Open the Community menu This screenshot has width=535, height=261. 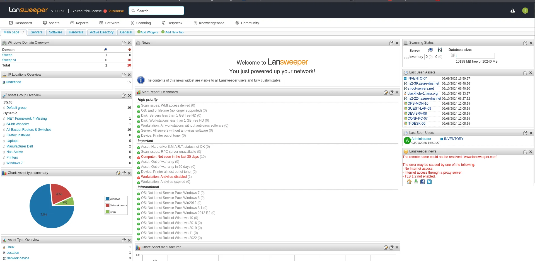[247, 23]
